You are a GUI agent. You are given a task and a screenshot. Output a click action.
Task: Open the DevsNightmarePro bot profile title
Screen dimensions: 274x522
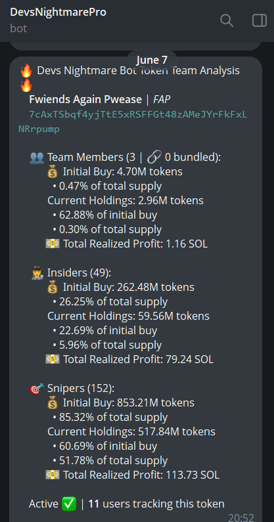[x=58, y=12]
